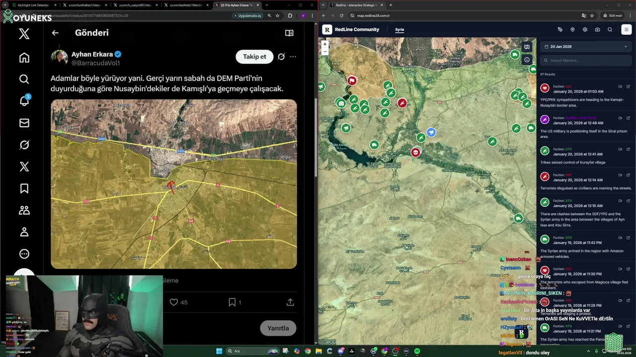Share the post via share icon

(x=290, y=302)
